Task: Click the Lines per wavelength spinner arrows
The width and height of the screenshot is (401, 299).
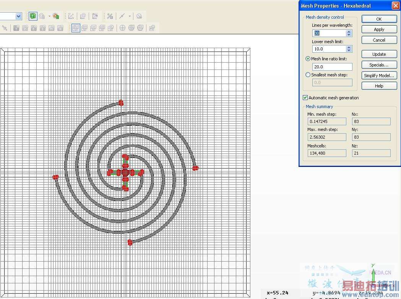Action: (349, 33)
